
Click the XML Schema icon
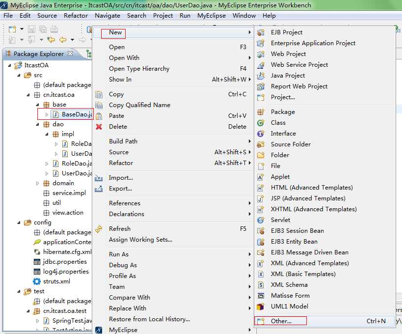(x=261, y=285)
